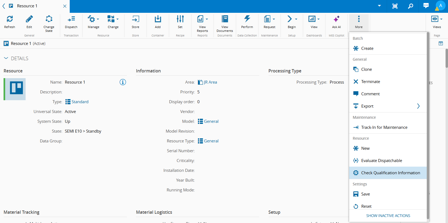This screenshot has width=448, height=223.
Task: Click the Refresh icon in the ribbon
Action: click(10, 19)
